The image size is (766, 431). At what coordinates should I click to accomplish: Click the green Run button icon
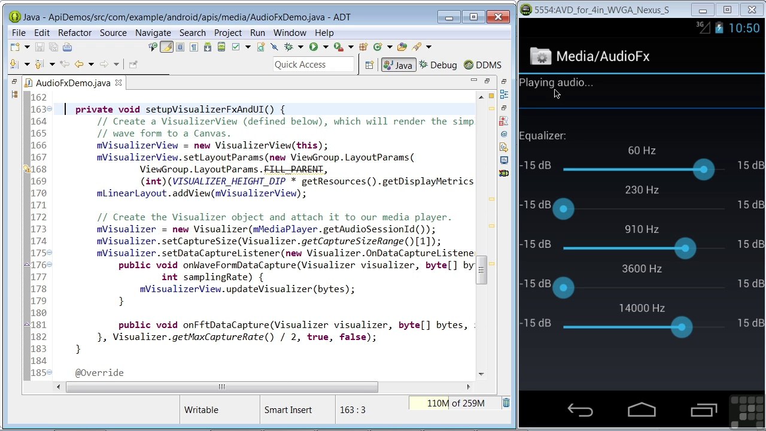(x=314, y=47)
